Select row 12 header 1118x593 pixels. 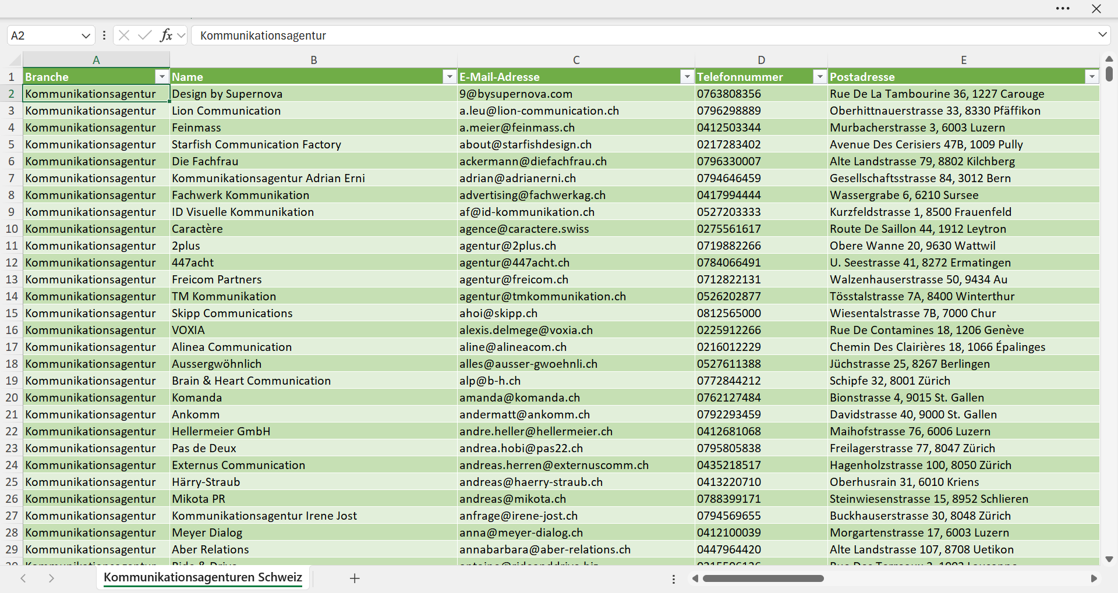point(11,262)
